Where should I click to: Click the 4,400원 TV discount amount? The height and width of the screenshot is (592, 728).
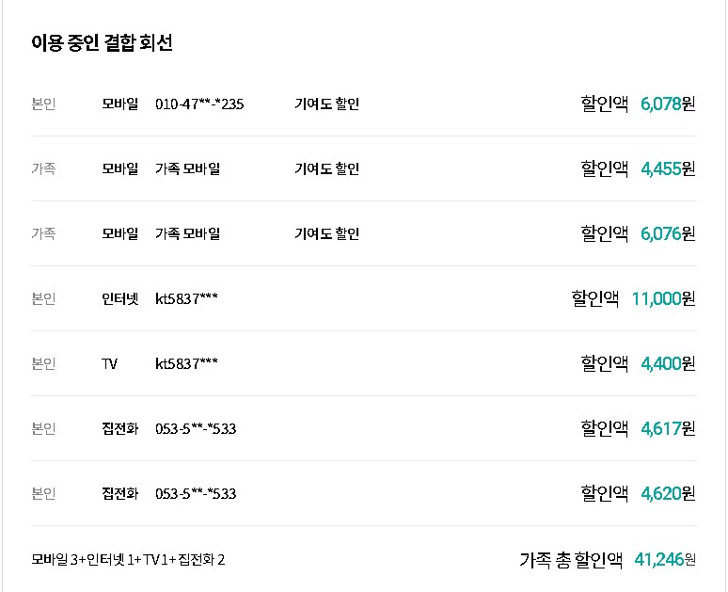tap(667, 363)
